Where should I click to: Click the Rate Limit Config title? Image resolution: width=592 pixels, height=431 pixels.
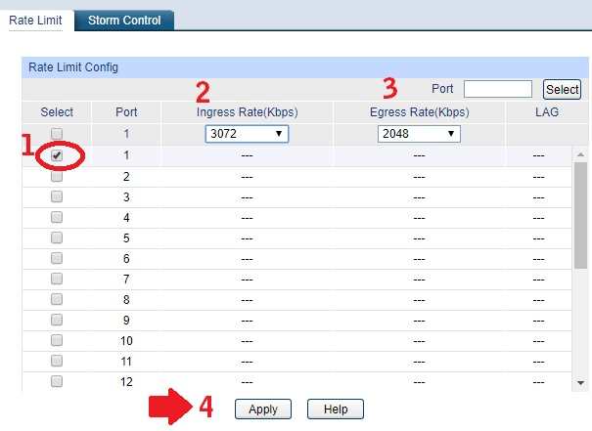pos(73,67)
